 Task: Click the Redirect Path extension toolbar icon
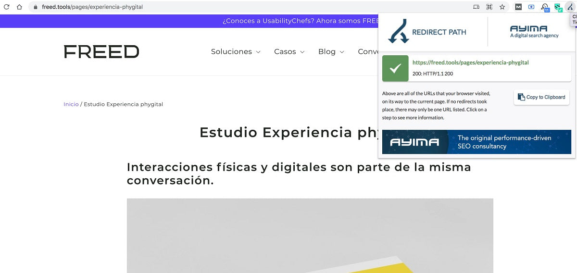(570, 7)
